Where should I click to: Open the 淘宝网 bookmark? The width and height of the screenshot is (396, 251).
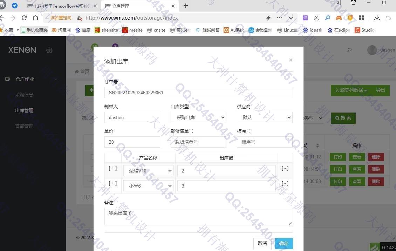[x=61, y=30]
